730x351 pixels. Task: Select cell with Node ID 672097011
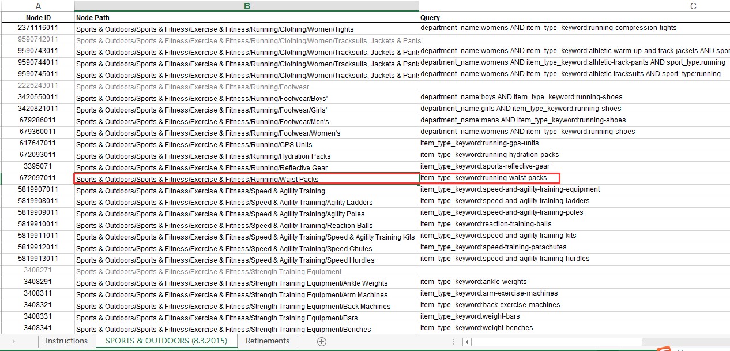[x=38, y=178]
